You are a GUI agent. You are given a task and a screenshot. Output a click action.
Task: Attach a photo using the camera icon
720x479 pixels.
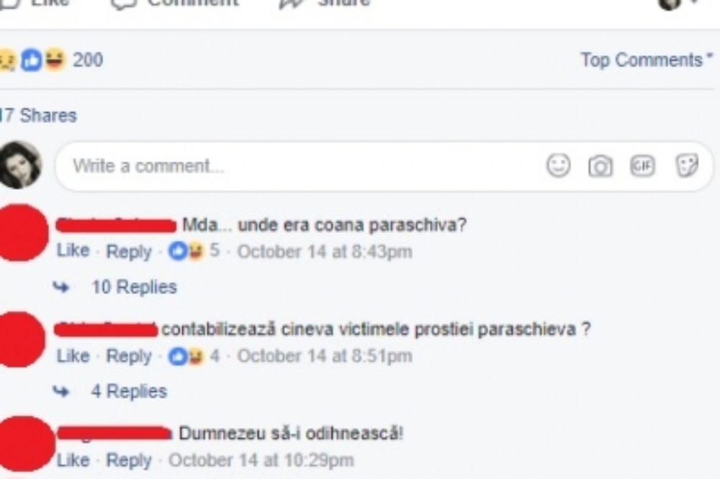600,166
